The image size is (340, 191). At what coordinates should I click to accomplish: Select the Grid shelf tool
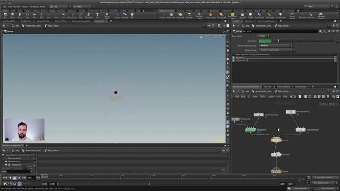click(34, 15)
